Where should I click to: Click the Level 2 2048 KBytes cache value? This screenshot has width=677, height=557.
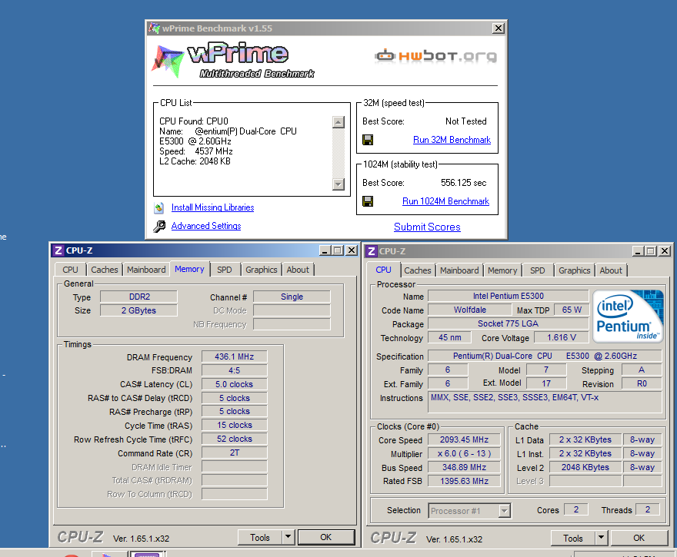[x=585, y=468]
